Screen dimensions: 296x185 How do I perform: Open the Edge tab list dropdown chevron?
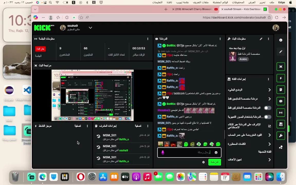click(x=35, y=9)
